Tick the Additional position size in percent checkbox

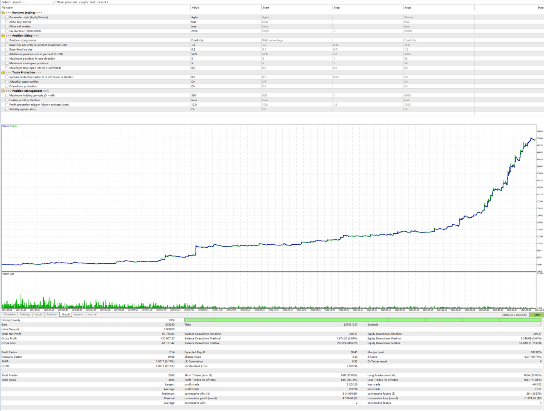[x=7, y=54]
